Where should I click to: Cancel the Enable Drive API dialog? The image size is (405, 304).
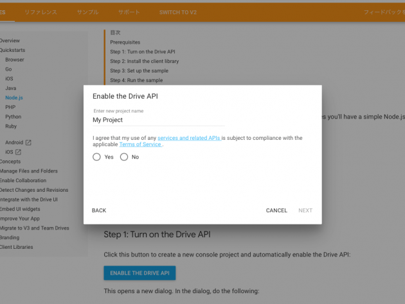(276, 210)
